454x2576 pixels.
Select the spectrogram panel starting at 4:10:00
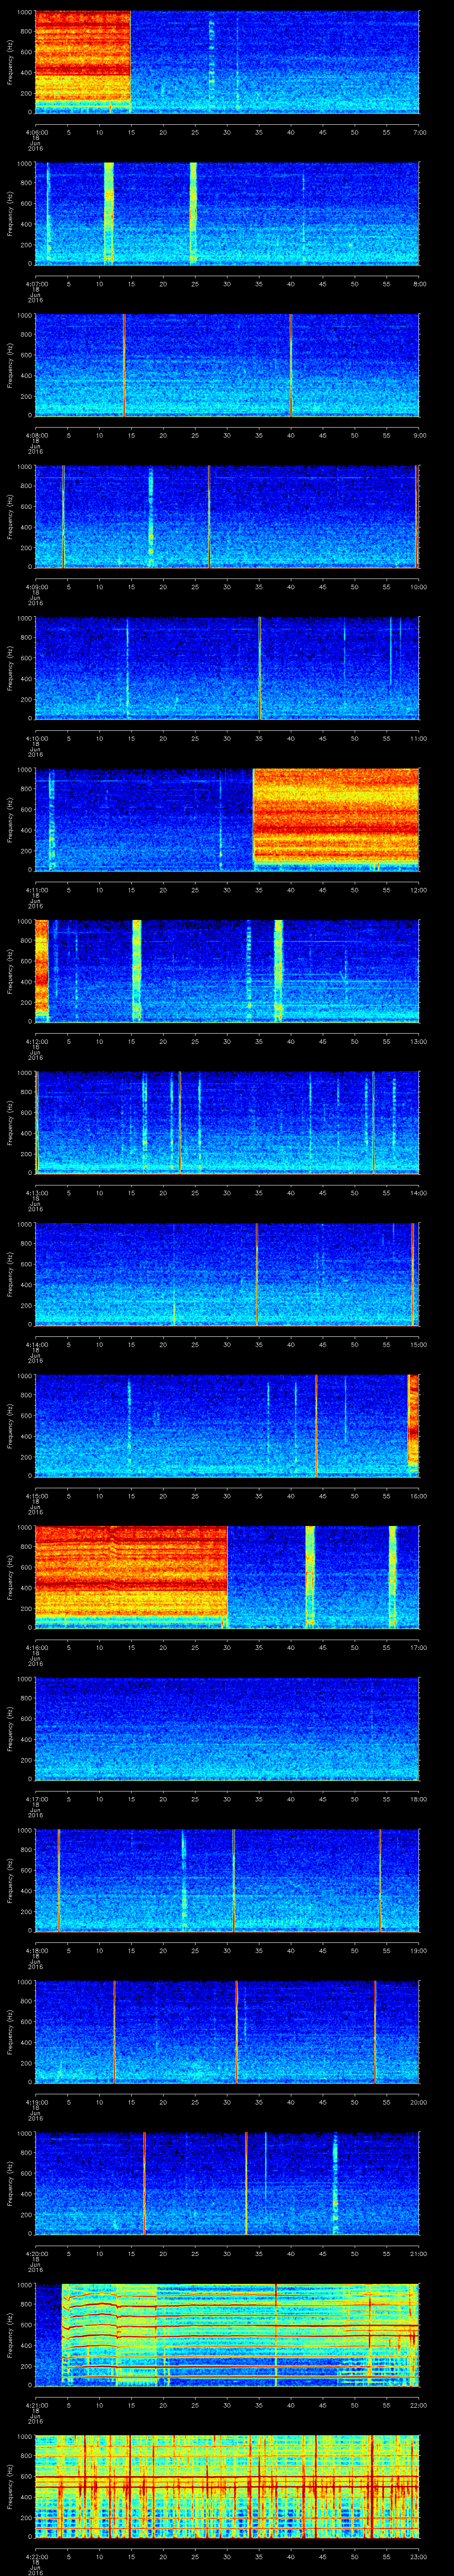(227, 669)
